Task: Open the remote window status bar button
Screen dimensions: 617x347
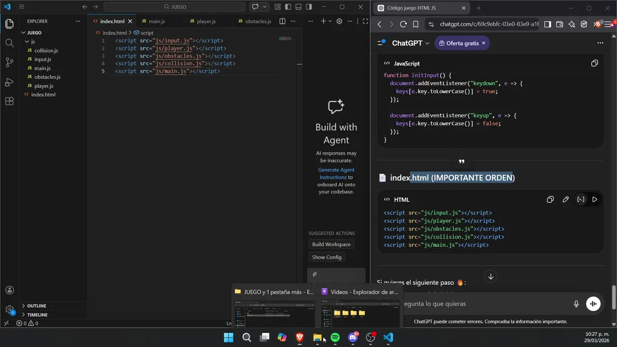Action: tap(6, 323)
